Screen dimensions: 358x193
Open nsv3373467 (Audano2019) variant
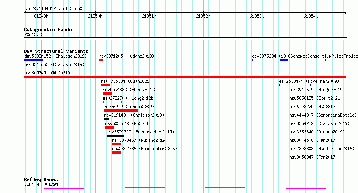click(x=140, y=140)
